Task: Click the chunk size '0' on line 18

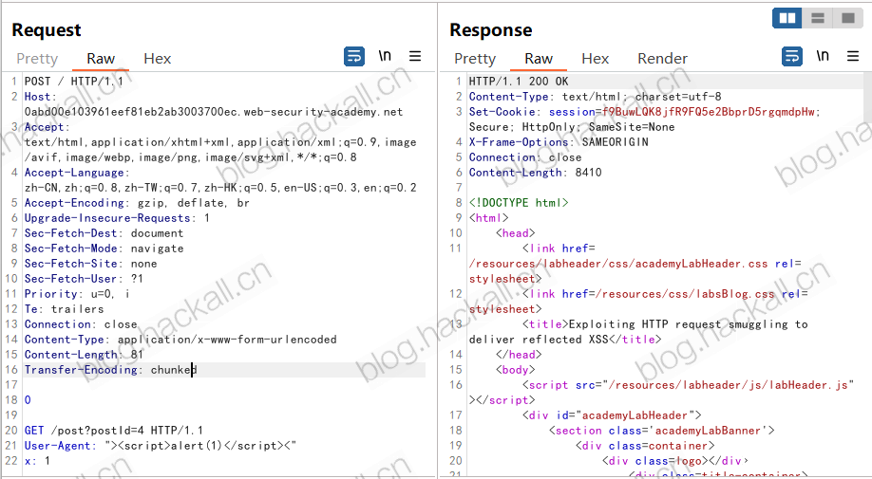Action: pos(28,400)
